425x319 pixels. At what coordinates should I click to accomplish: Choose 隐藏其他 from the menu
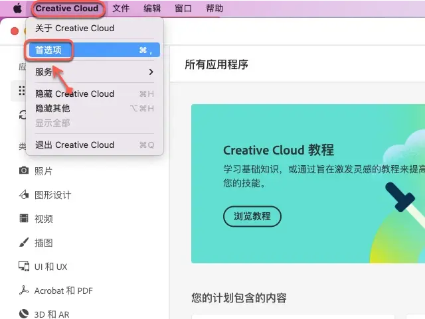[x=94, y=108]
